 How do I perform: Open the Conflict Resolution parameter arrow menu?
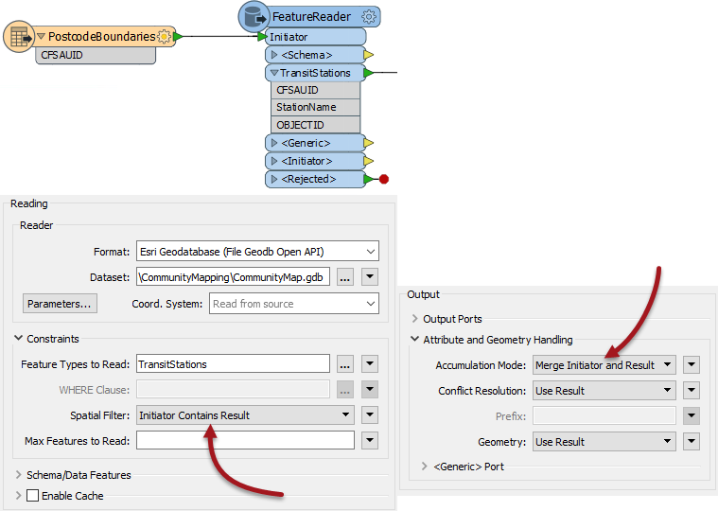(692, 391)
